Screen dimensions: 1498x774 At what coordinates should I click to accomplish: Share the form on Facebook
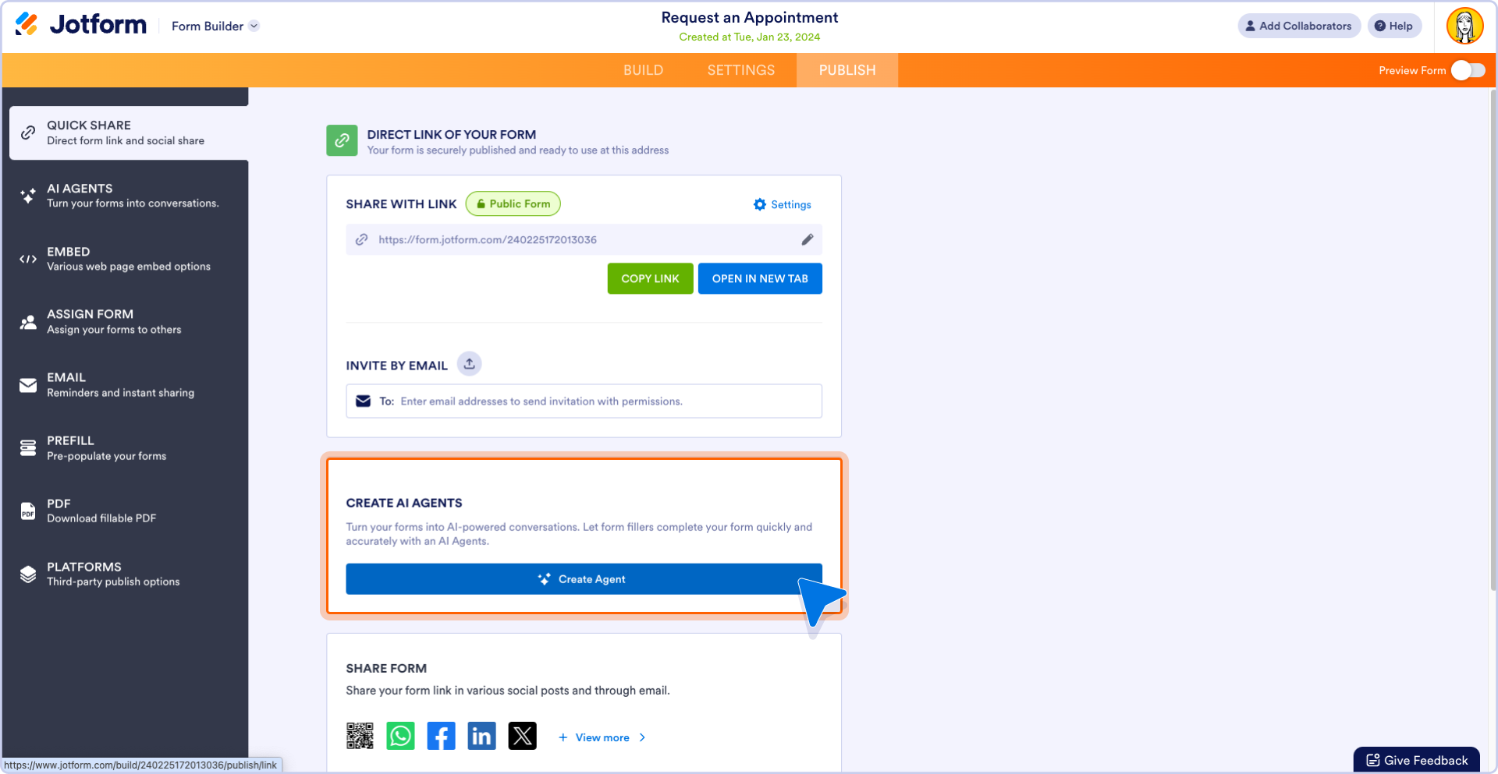coord(441,736)
